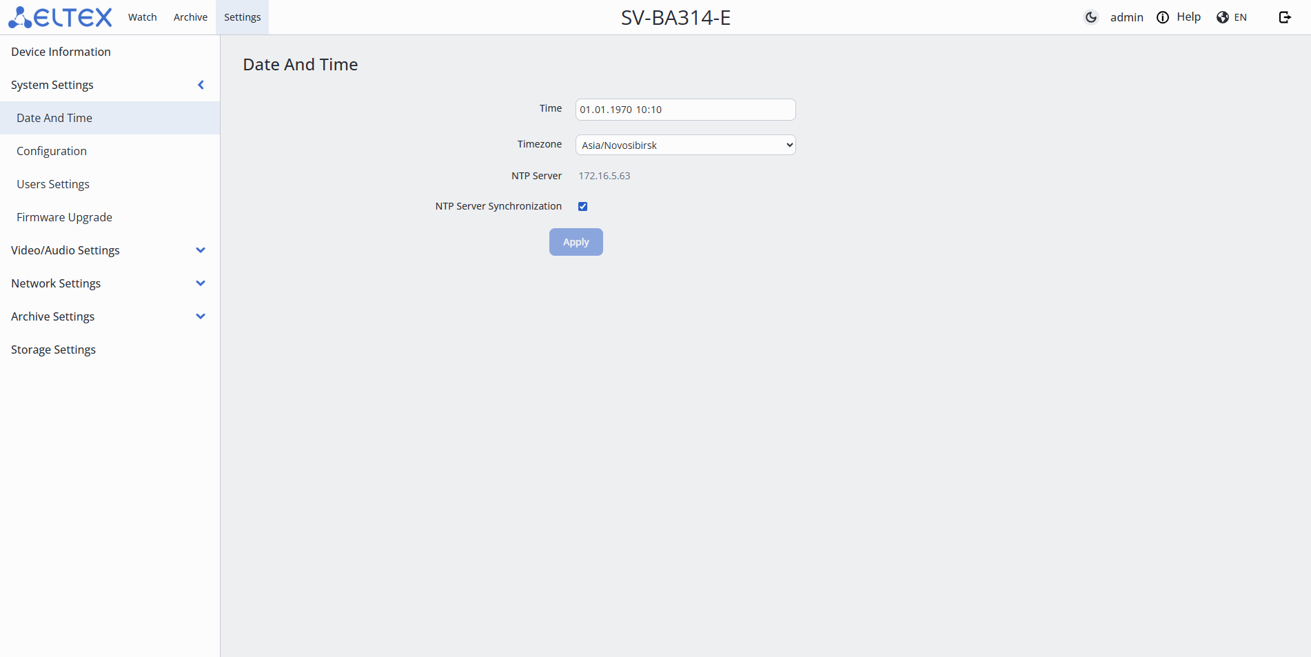Viewport: 1311px width, 657px height.
Task: Open Storage Settings page
Action: pos(53,350)
